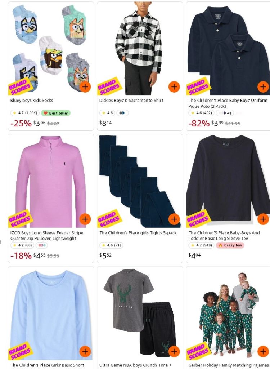Screen dimensions: 270x369
Task: Select IZOD pullover color swatches
Action: [42, 245]
